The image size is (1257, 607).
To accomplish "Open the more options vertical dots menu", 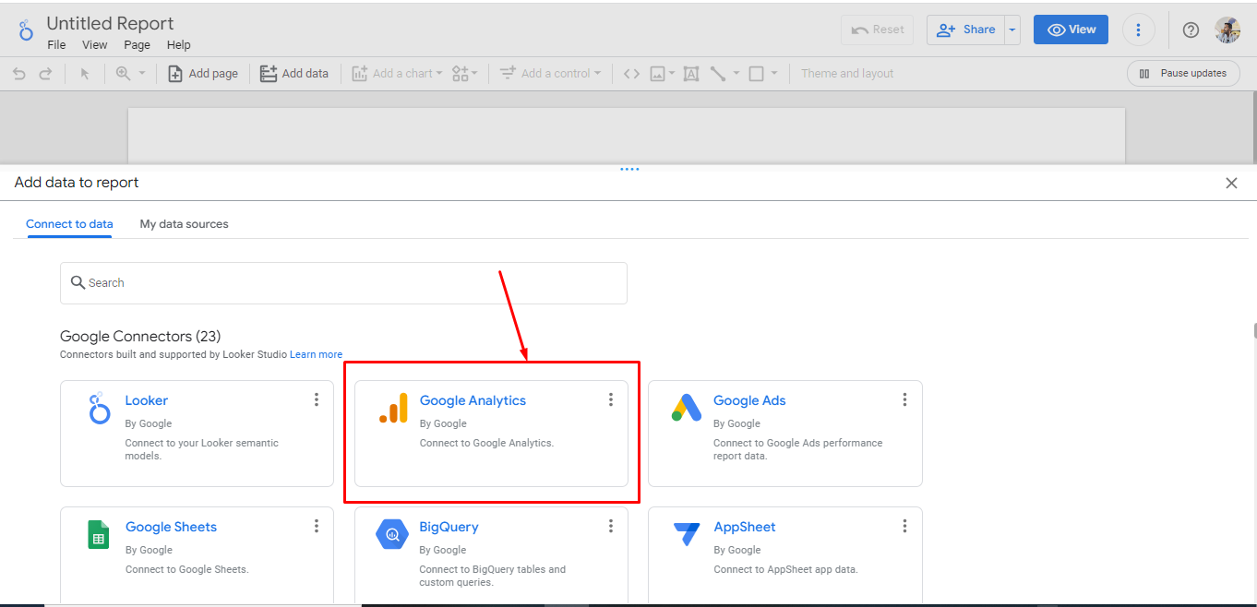I will 1139,30.
